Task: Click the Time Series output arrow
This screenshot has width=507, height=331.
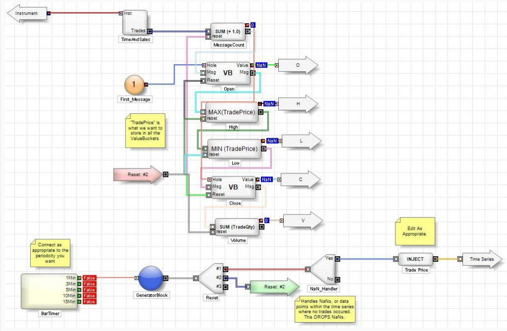Action: pyautogui.click(x=482, y=259)
